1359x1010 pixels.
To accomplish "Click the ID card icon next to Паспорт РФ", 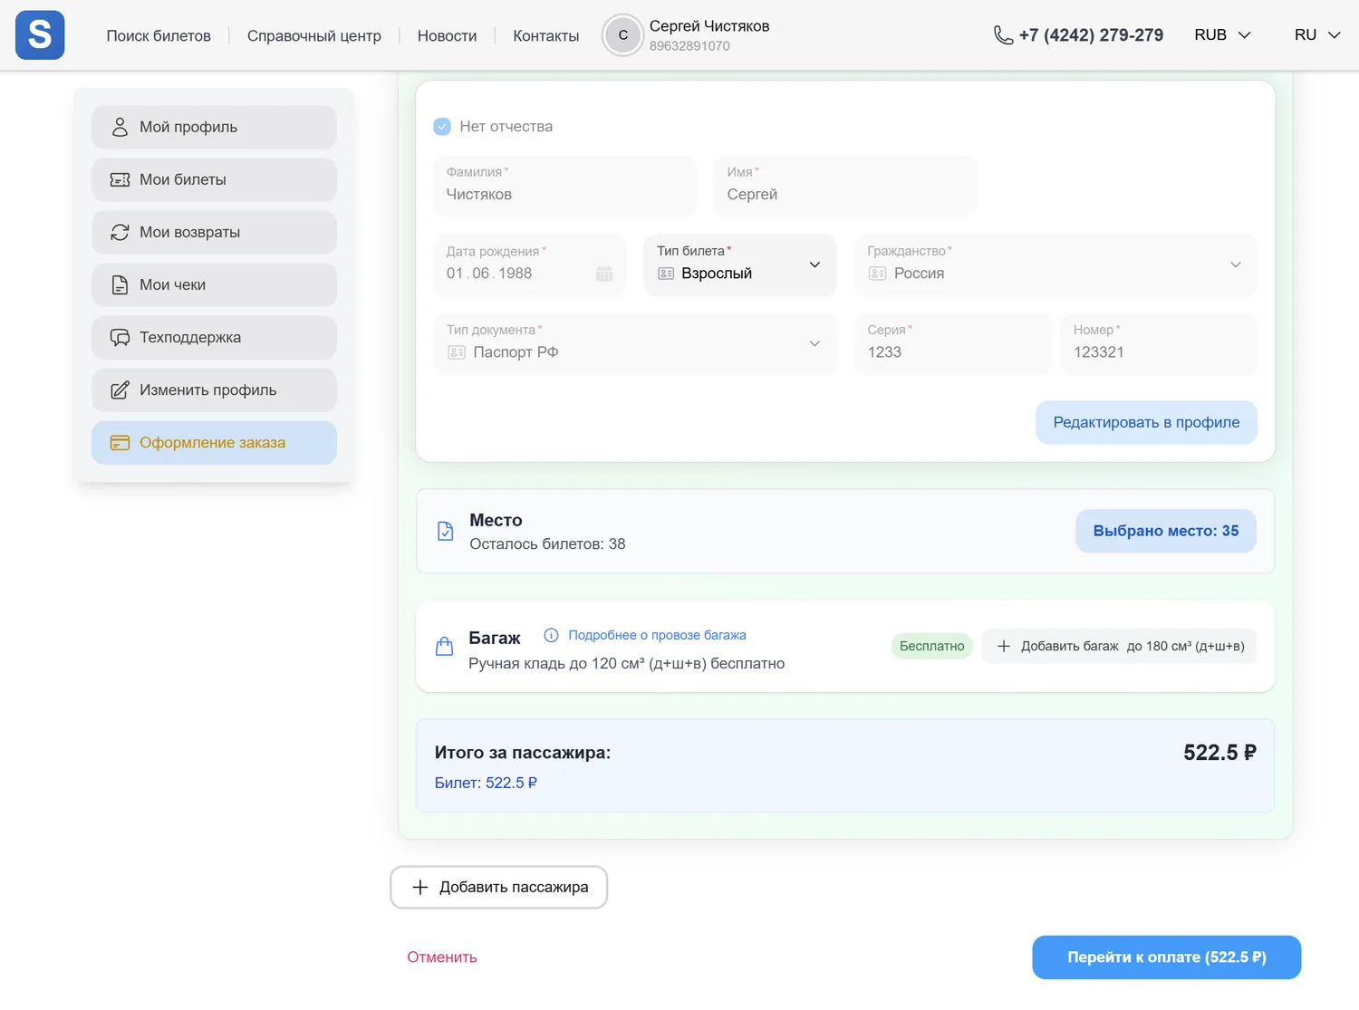I will [x=457, y=352].
